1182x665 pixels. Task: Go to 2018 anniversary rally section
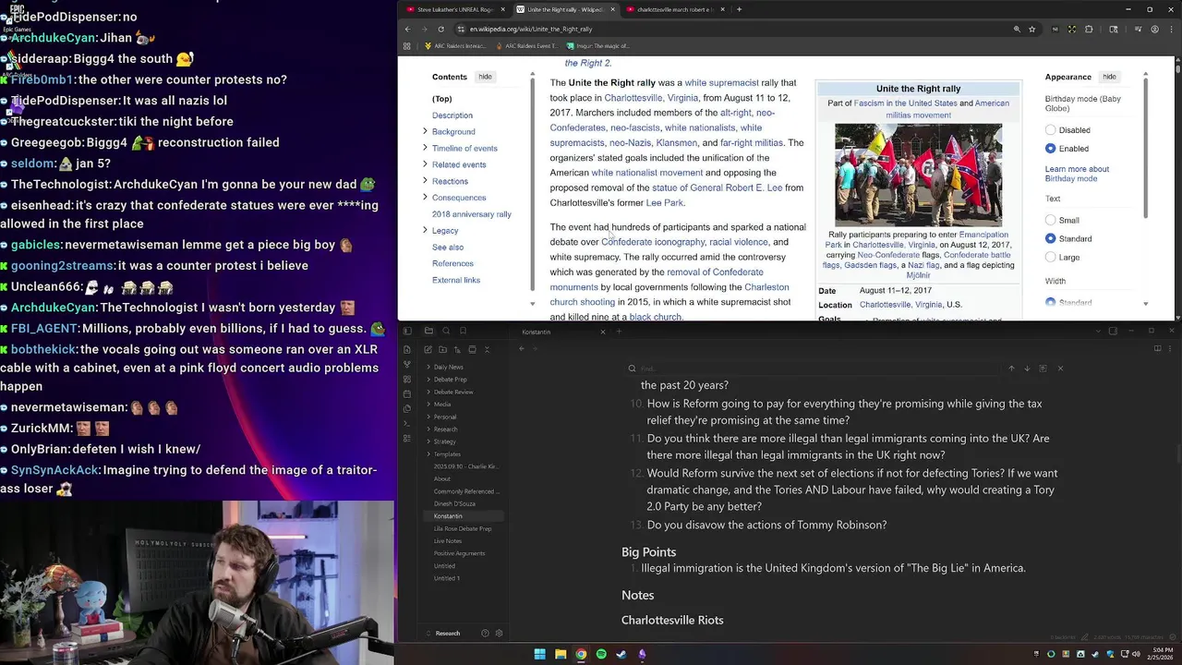pyautogui.click(x=471, y=214)
